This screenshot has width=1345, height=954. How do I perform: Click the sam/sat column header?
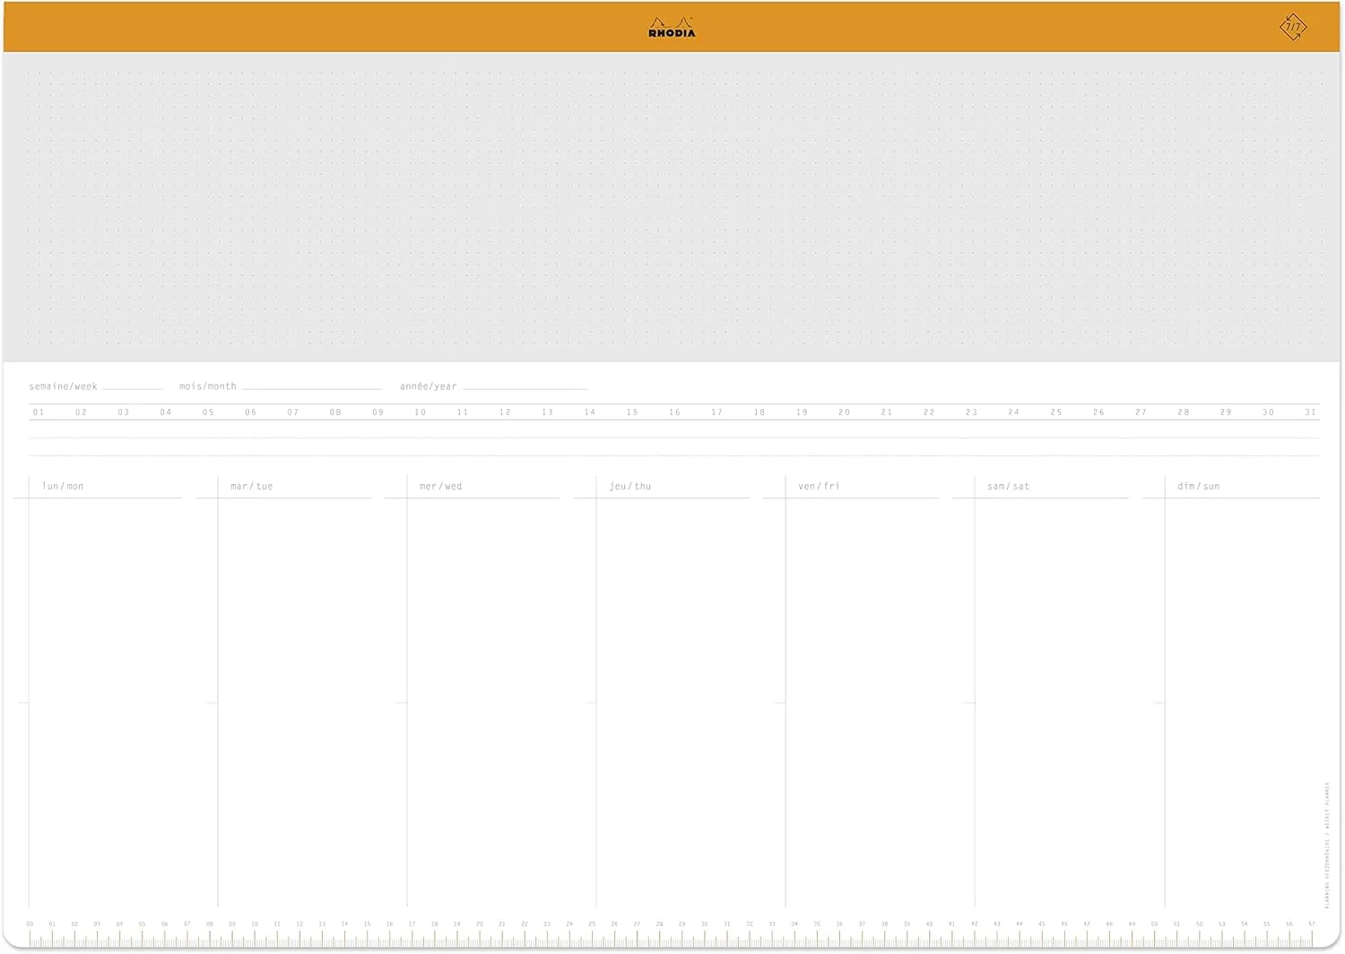[x=1008, y=486]
